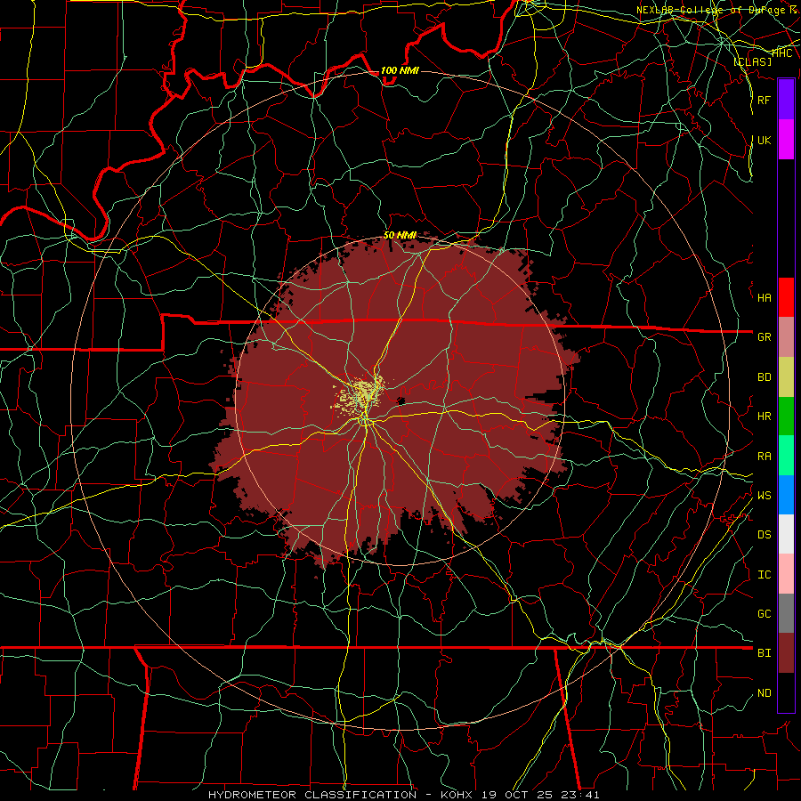Click the HA legend label
The width and height of the screenshot is (801, 801).
[765, 297]
